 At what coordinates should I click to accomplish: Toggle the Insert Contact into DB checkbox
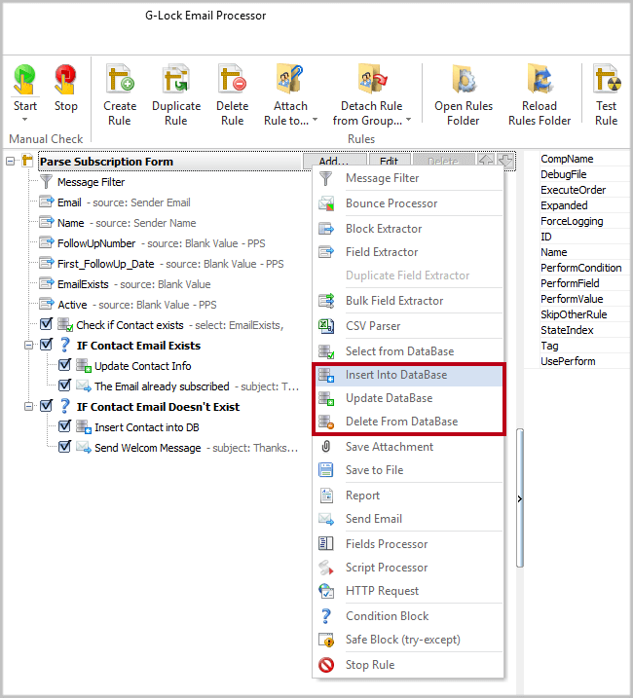click(64, 426)
